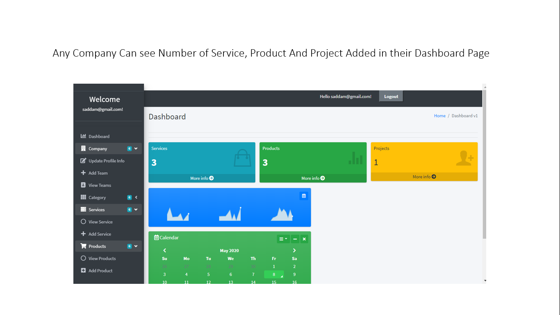Open the Add Product menu item

(109, 270)
